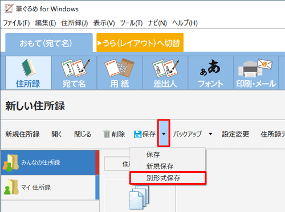Viewport: 285px width, 212px height.
Task: Open the フォント font icon
Action: [x=211, y=73]
